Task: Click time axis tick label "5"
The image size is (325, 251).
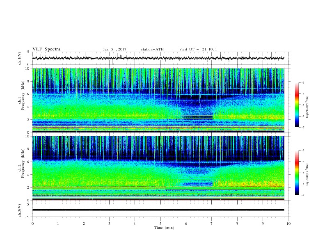Action: click(x=160, y=224)
